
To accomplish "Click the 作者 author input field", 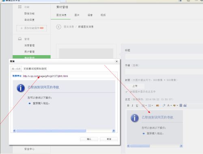I will point(164,72).
